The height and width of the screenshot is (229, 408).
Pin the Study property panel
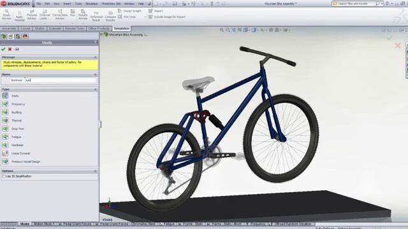click(17, 49)
